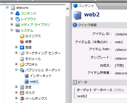
Task: Select the パブリッシュ ターゲット item
Action: (x=43, y=70)
